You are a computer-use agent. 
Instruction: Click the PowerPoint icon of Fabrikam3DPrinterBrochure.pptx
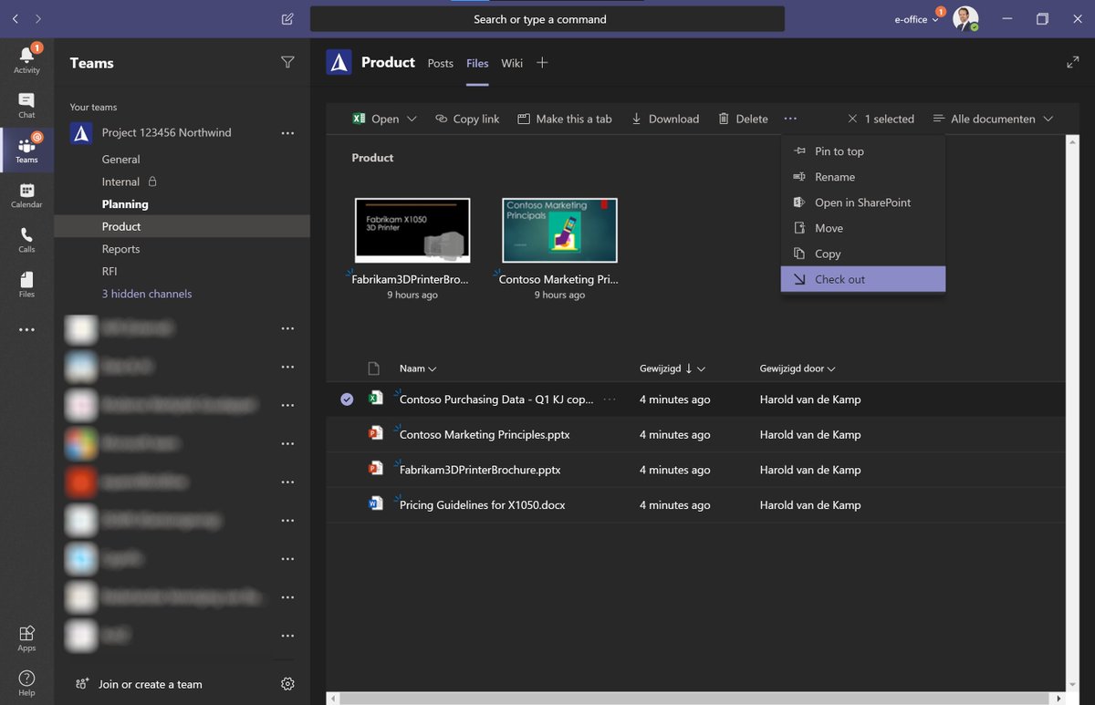pos(375,469)
